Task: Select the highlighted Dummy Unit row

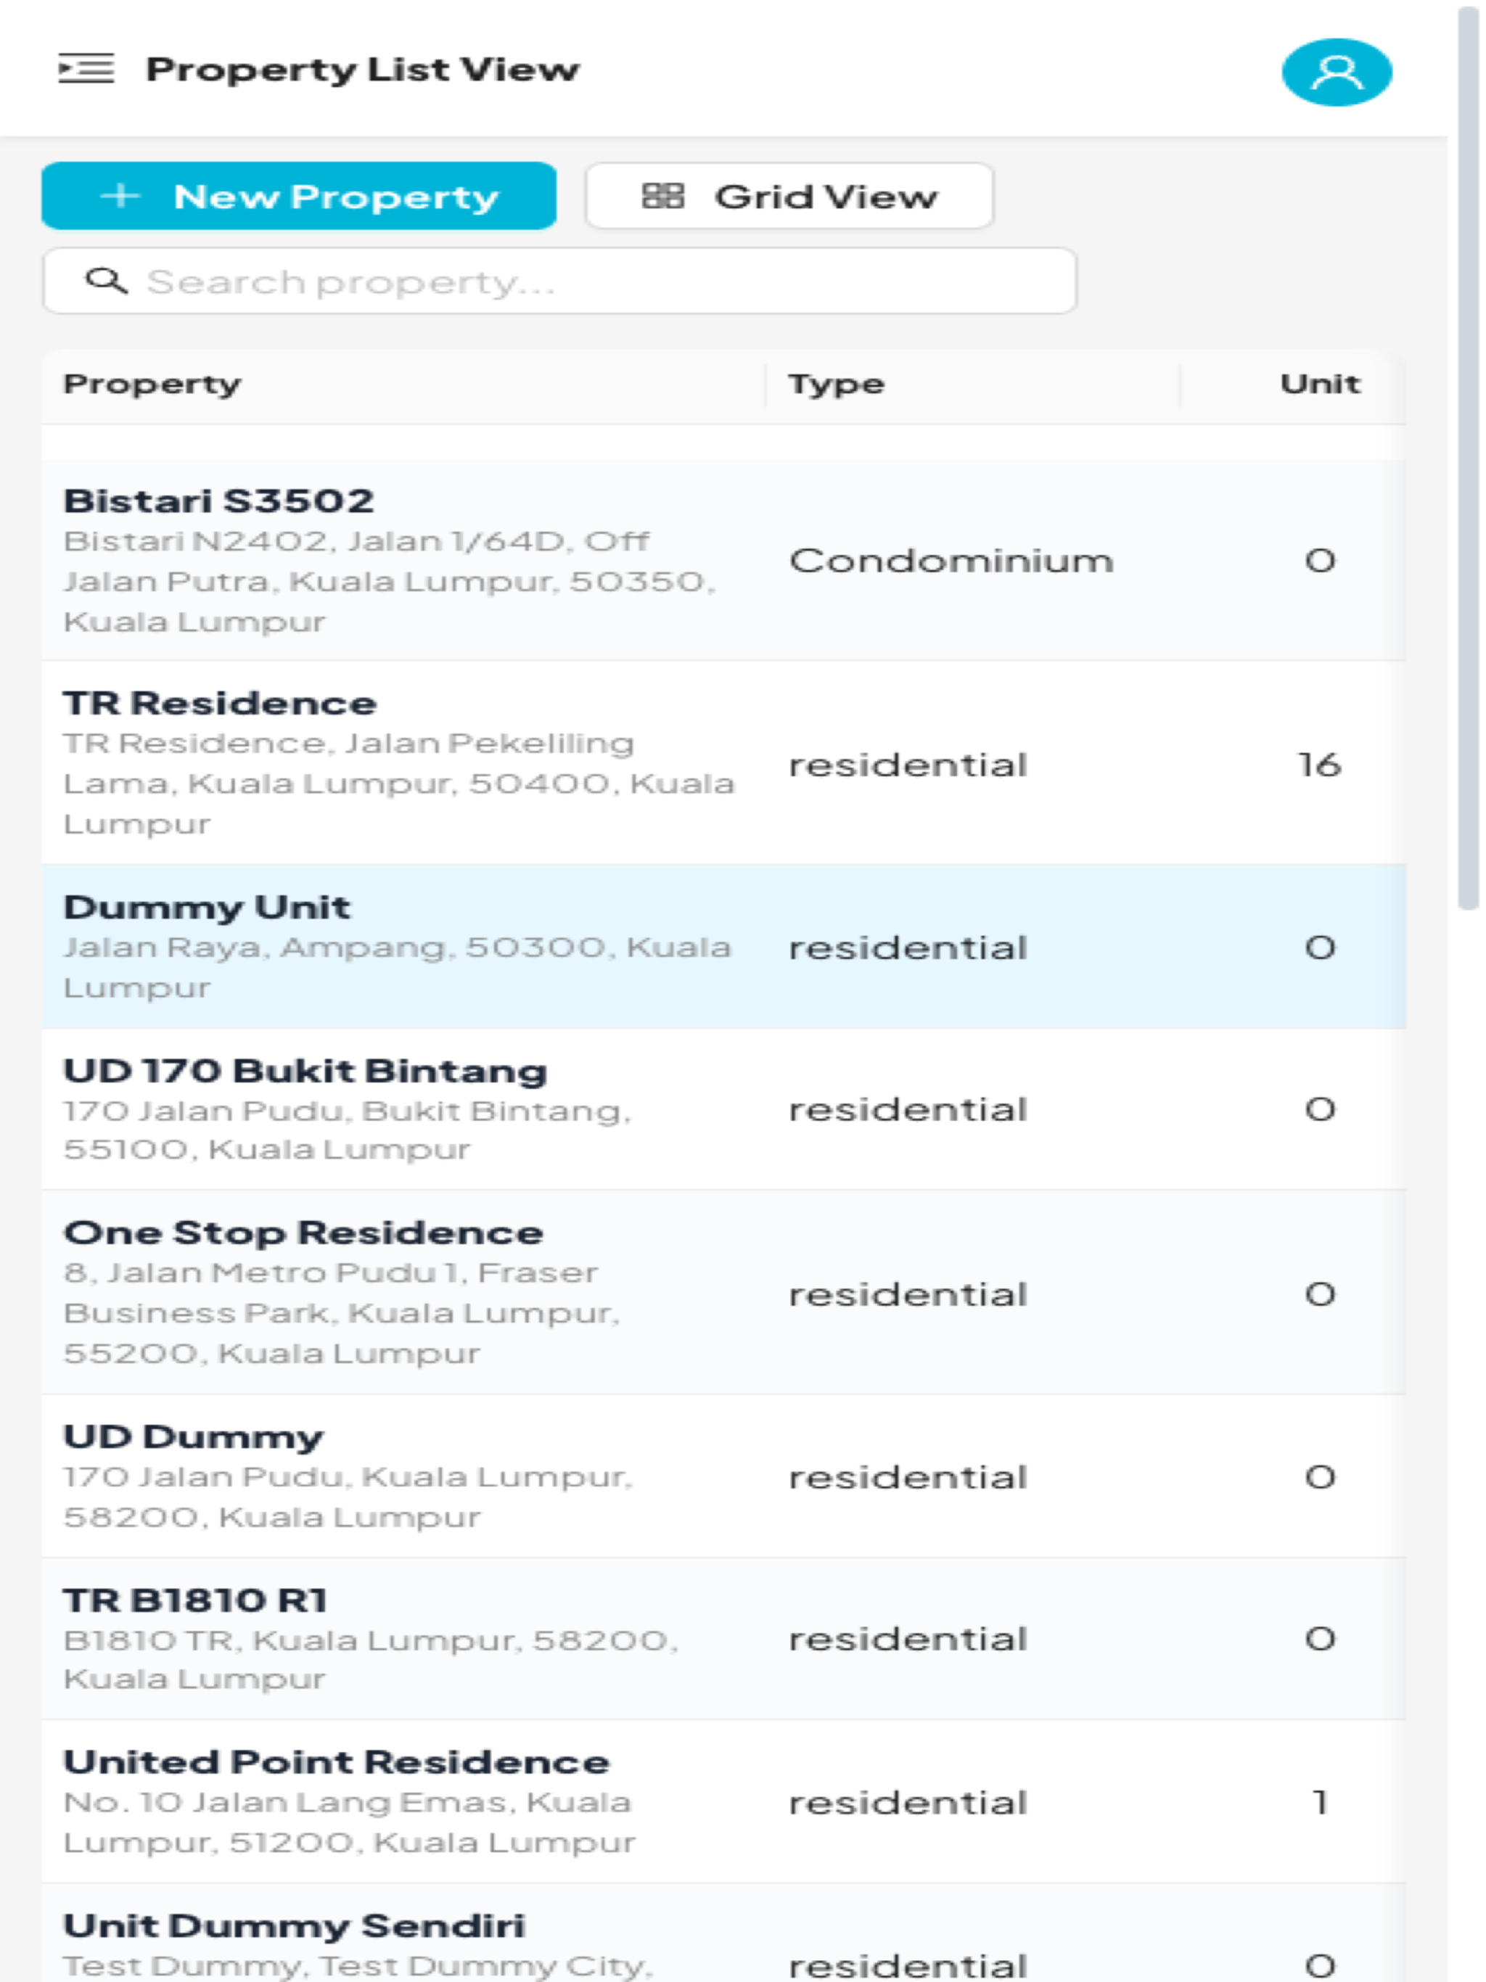Action: [723, 946]
